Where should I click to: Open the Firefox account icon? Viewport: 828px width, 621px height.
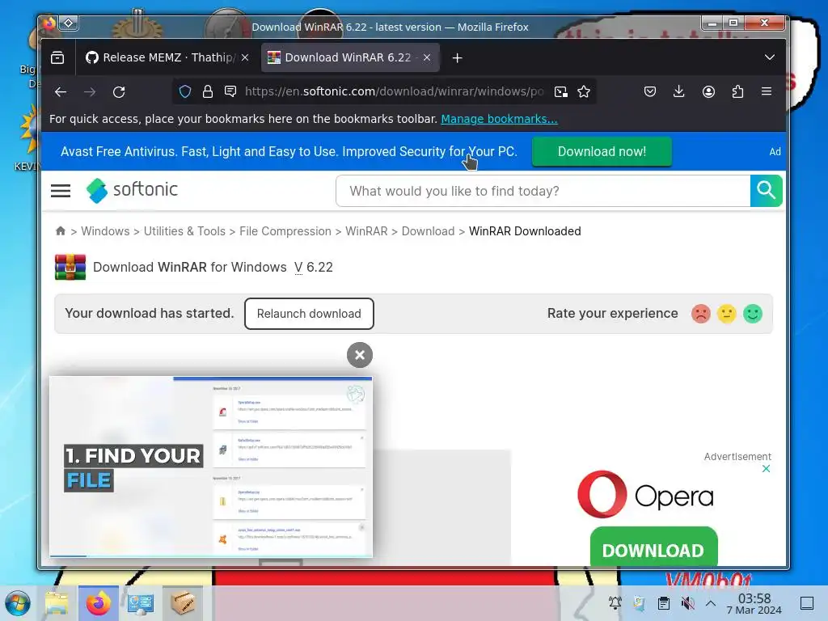[708, 92]
